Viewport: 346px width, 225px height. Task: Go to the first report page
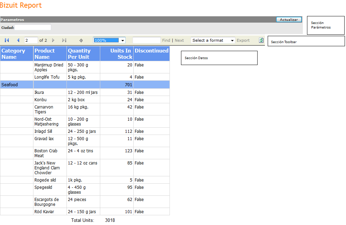tap(7, 40)
